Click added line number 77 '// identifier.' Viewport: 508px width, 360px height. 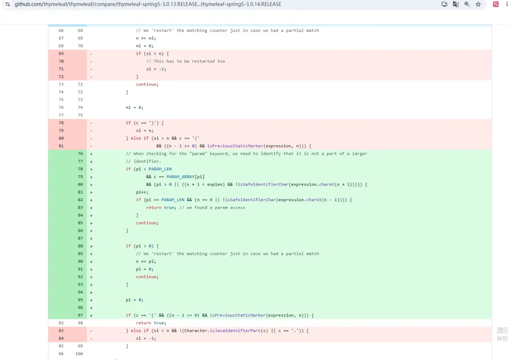click(80, 161)
